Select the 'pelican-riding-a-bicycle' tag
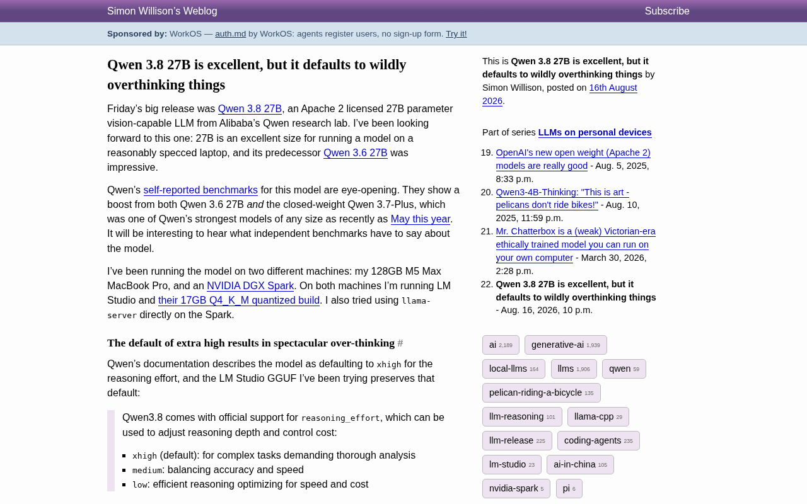Image resolution: width=807 pixels, height=504 pixels. click(x=542, y=393)
